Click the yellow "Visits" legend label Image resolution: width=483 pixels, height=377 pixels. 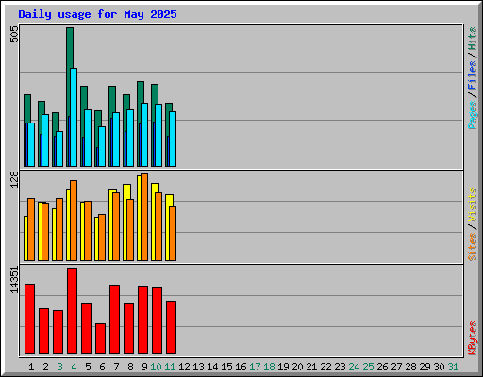tap(472, 205)
